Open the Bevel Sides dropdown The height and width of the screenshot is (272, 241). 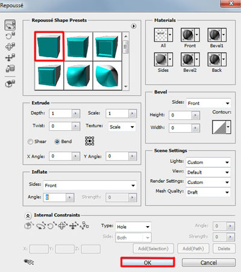pos(208,103)
